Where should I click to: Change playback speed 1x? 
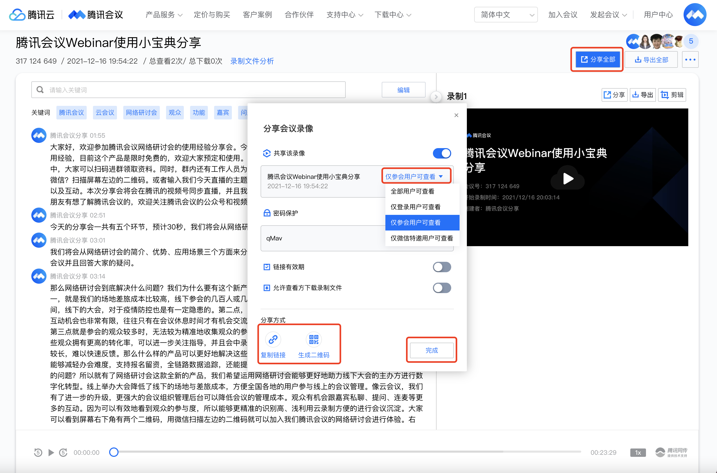638,452
